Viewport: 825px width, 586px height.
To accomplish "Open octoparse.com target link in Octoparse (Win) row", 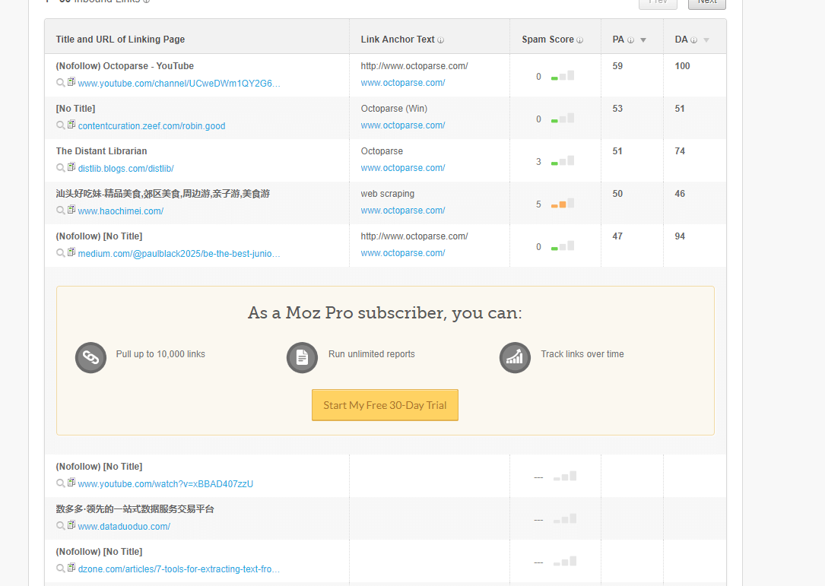I will click(403, 125).
